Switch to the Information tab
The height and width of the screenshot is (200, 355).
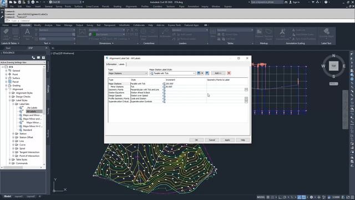click(111, 64)
